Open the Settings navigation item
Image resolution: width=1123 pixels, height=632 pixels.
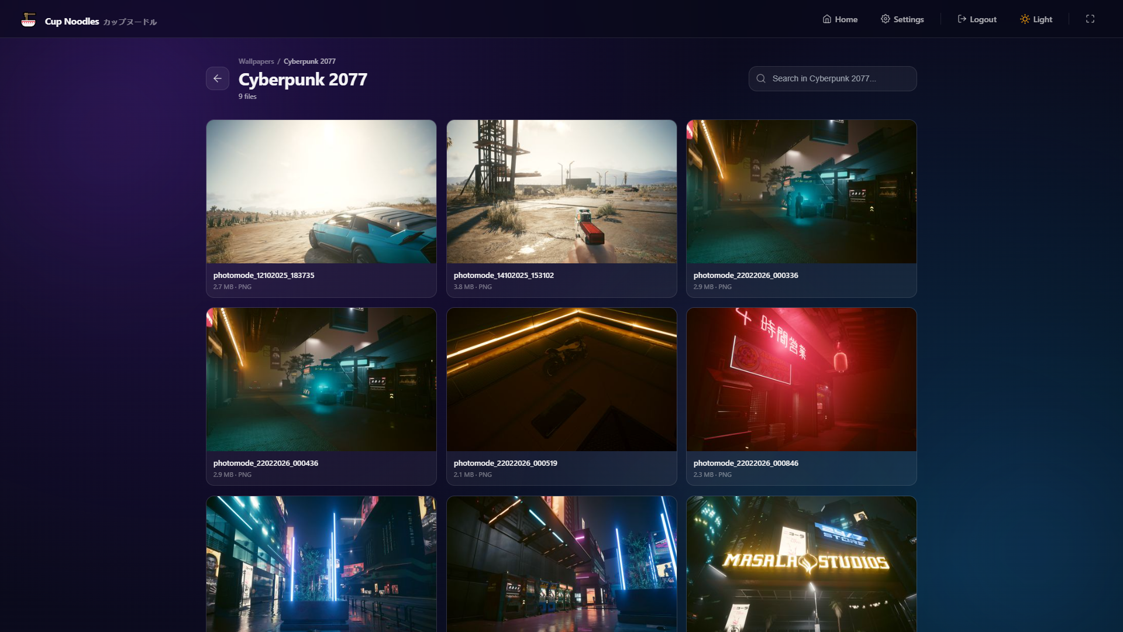coord(902,19)
